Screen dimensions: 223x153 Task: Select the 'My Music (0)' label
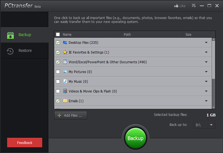click(78, 82)
